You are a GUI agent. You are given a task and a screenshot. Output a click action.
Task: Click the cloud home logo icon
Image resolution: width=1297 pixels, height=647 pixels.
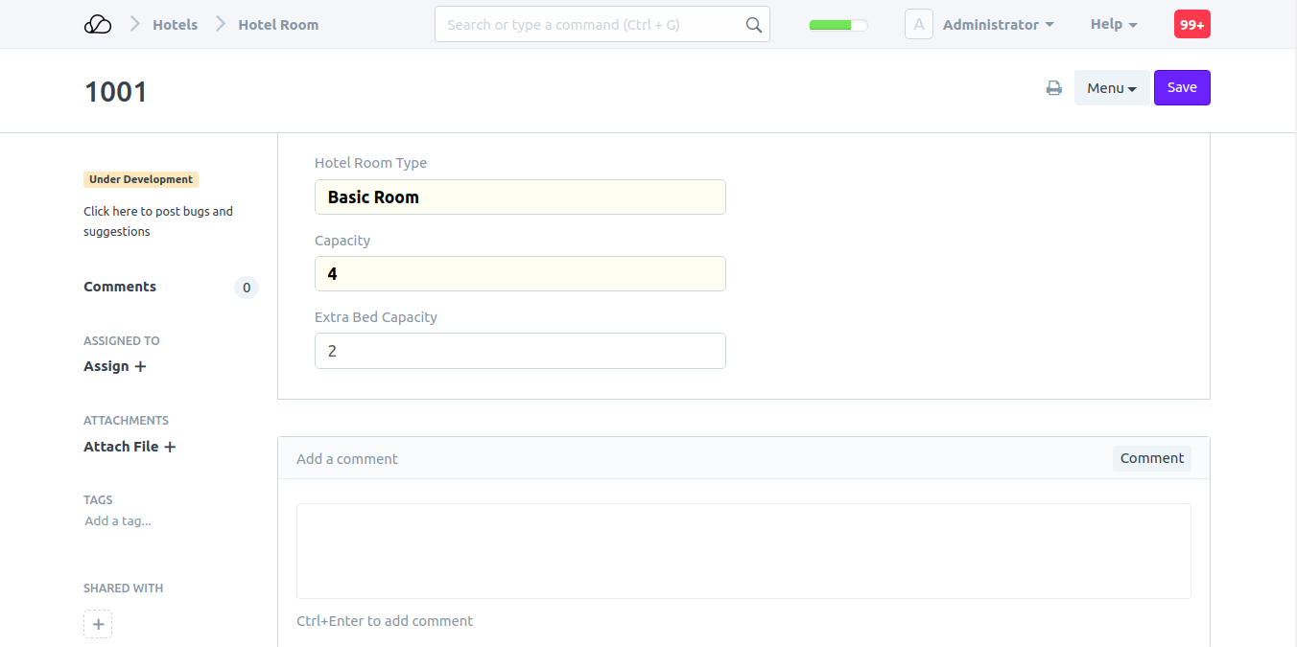tap(98, 25)
